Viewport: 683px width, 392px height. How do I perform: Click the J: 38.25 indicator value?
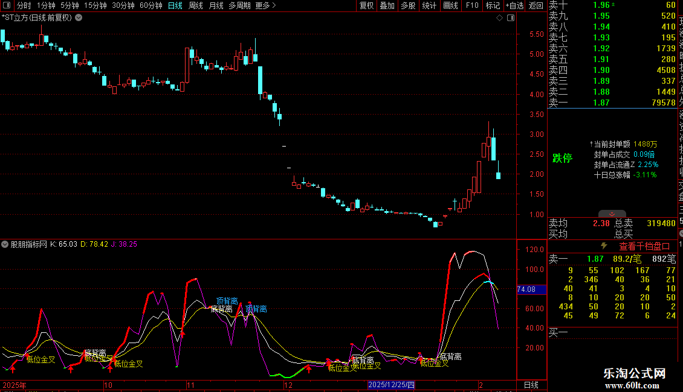tap(124, 244)
